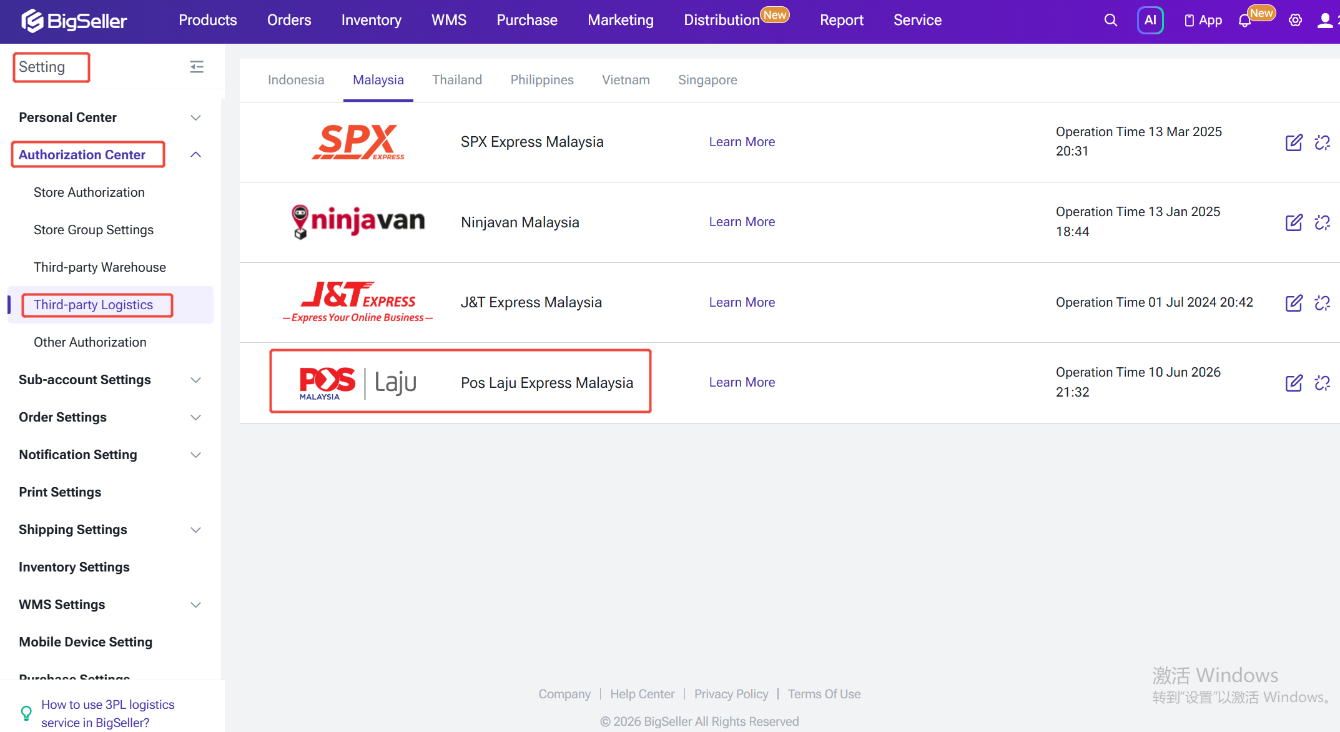Unlink the Ninjavan Malaysia logistics
1340x732 pixels.
tap(1323, 222)
